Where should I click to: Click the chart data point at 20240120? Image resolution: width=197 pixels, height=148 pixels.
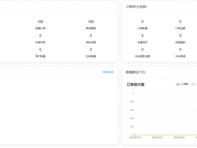click(x=179, y=135)
